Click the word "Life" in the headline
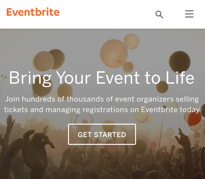This screenshot has height=179, width=205. [179, 78]
